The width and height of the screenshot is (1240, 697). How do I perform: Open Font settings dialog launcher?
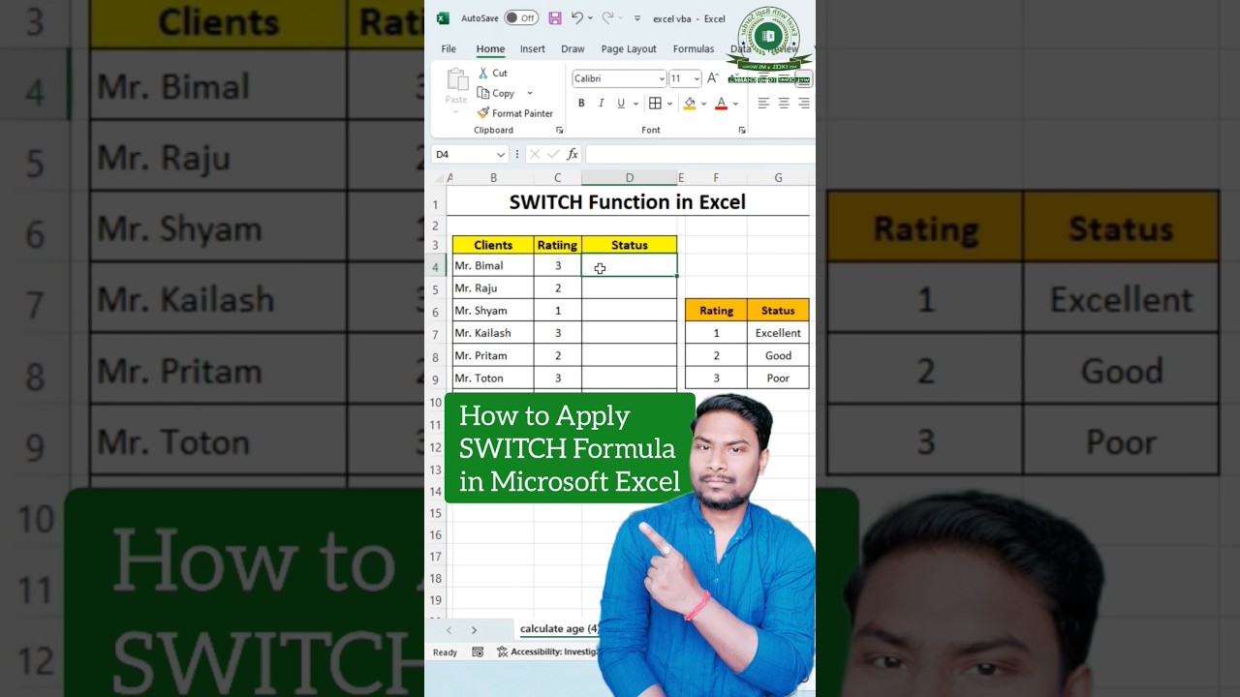tap(742, 130)
